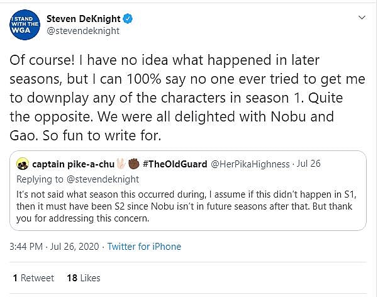Click the Twitter for iPhone source link
Screen dimensions: 378x297
click(x=144, y=247)
